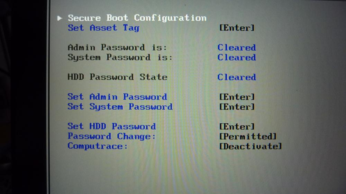Click the Cleared status of HDD Password State
Image resolution: width=346 pixels, height=194 pixels.
(237, 77)
